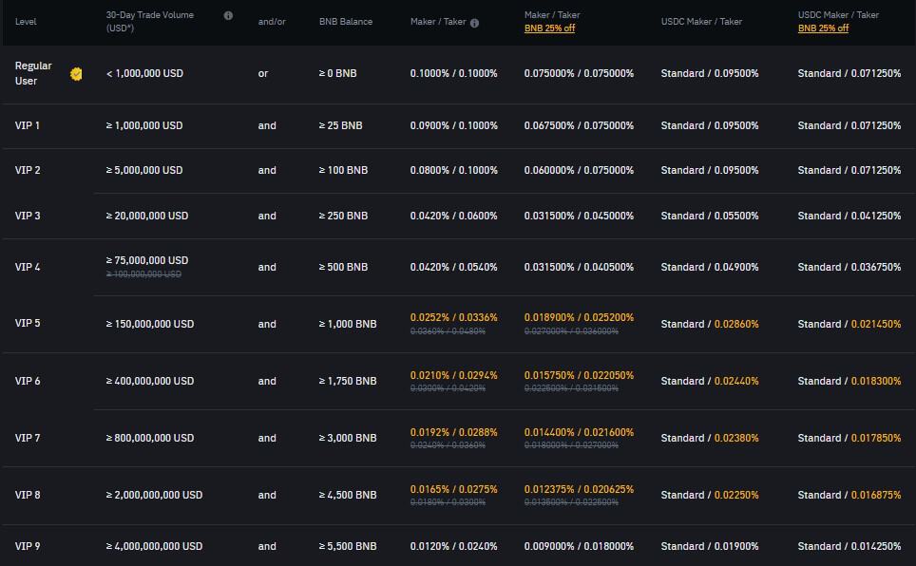Click the '0.0800% / 0.1000%' fee for VIP 2
Screen dimensions: 916x566
[454, 170]
